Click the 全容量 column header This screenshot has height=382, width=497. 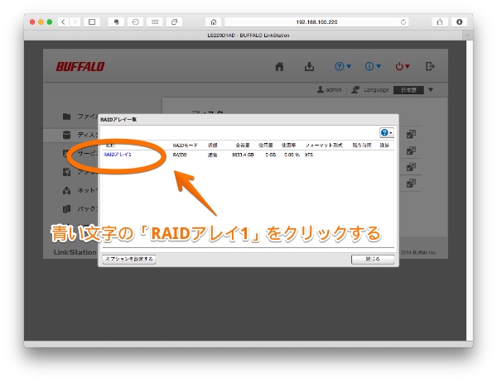243,146
